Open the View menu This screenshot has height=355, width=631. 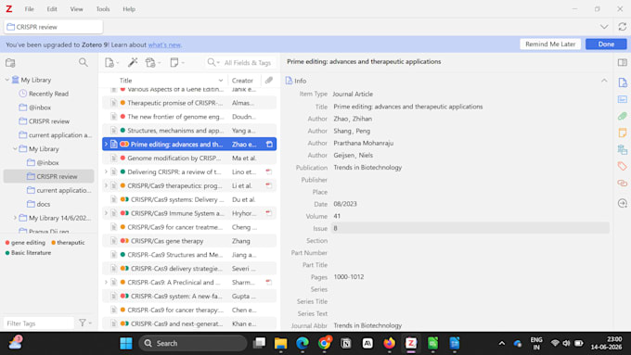pos(76,9)
